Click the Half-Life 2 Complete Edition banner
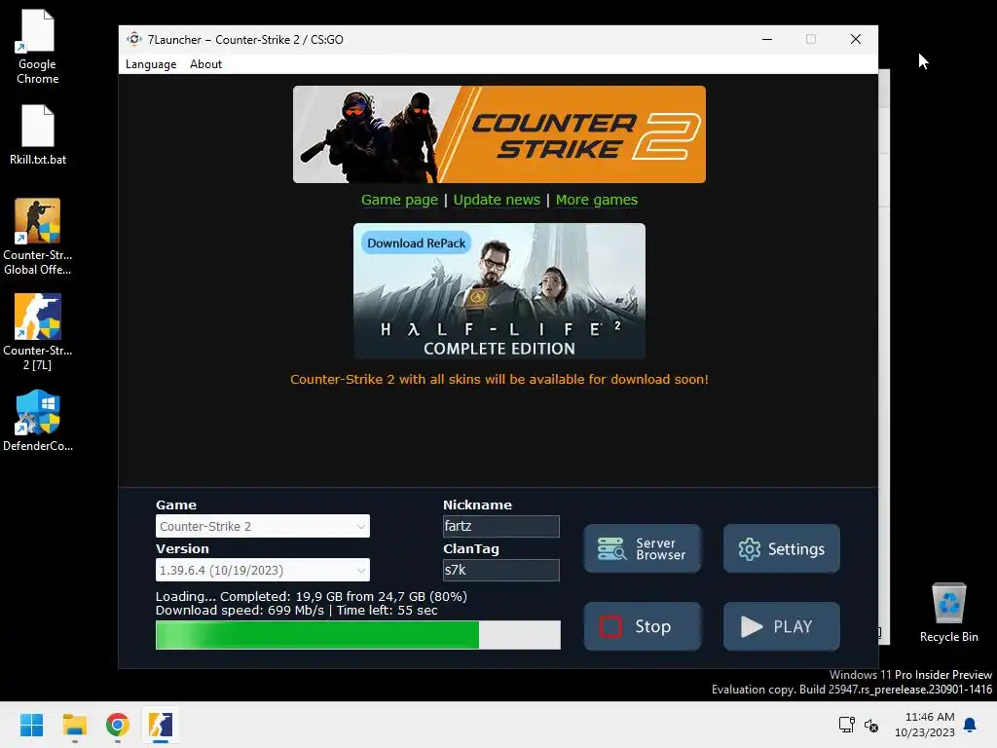Image resolution: width=997 pixels, height=748 pixels. 499,291
